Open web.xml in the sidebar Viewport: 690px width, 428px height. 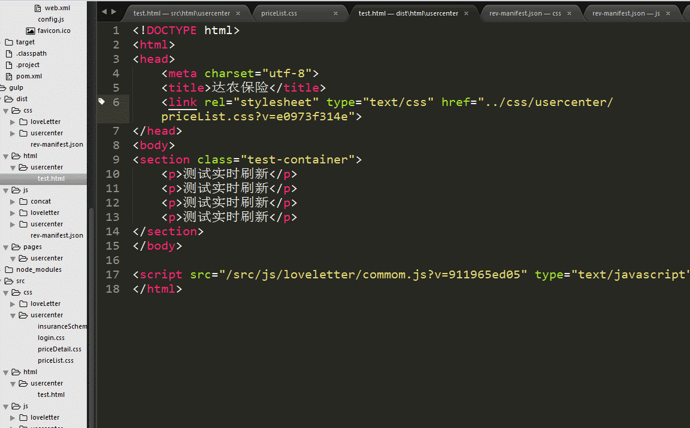pos(57,8)
